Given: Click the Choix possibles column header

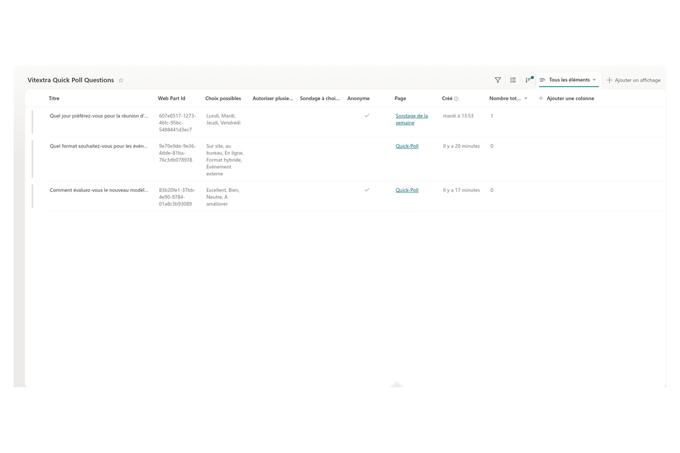Looking at the screenshot, I should [223, 99].
